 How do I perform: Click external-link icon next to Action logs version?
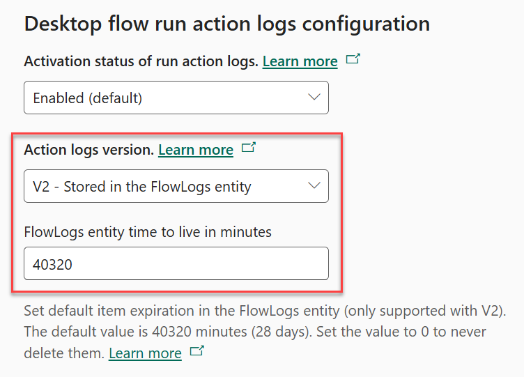click(x=249, y=148)
